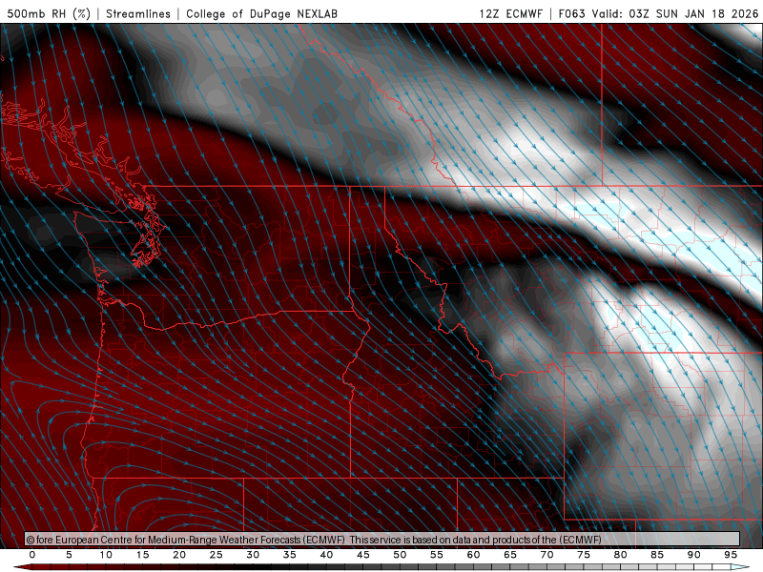Click the '0' value on color scale

tap(32, 555)
